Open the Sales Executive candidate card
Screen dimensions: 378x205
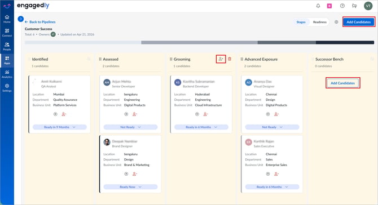click(272, 164)
